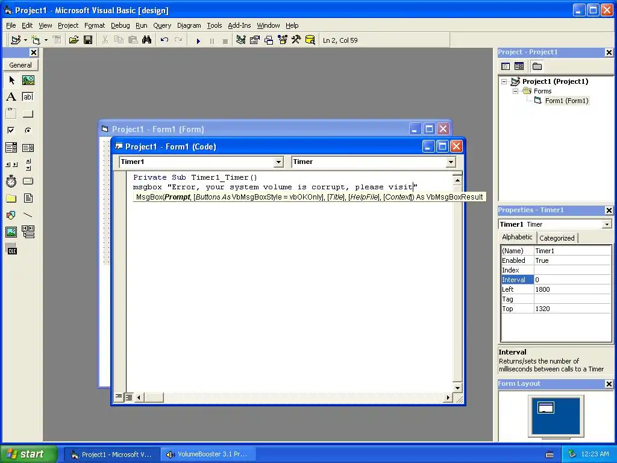The height and width of the screenshot is (463, 617).
Task: Select Form1 (Form1) in project tree
Action: [x=566, y=101]
